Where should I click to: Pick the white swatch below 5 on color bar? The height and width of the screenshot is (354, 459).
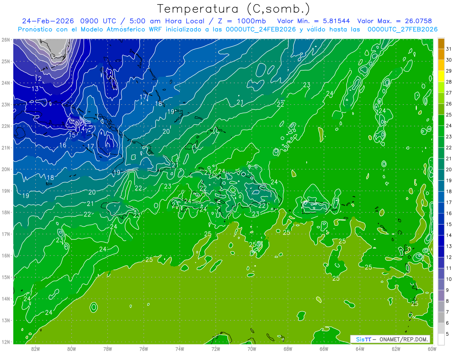(x=441, y=339)
